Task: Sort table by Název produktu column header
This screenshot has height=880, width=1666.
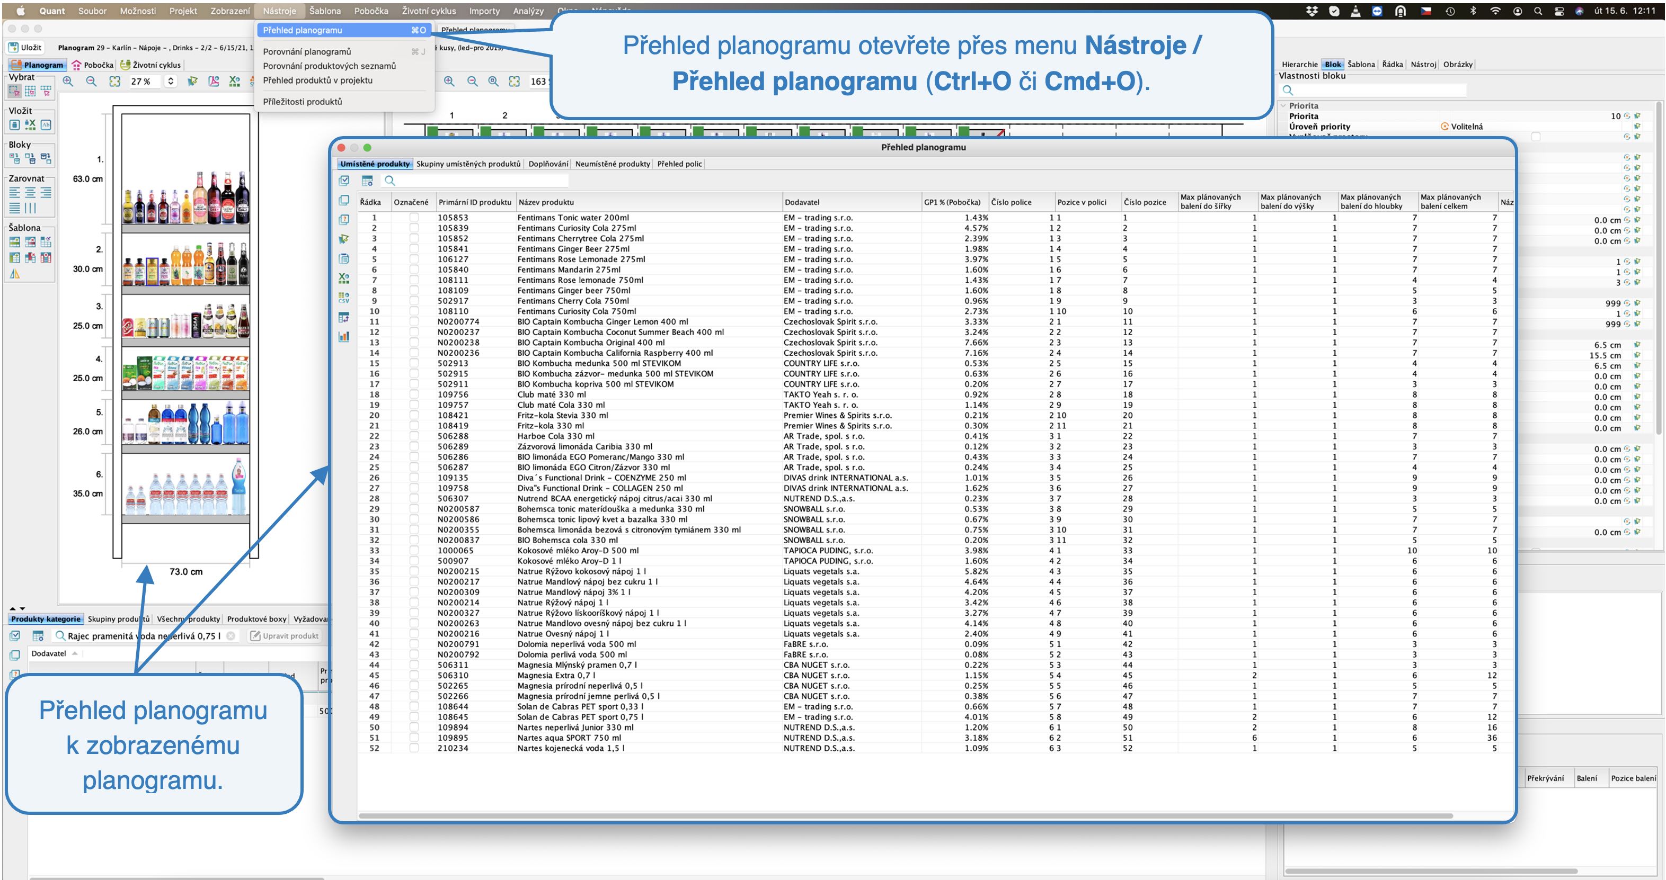Action: [649, 202]
